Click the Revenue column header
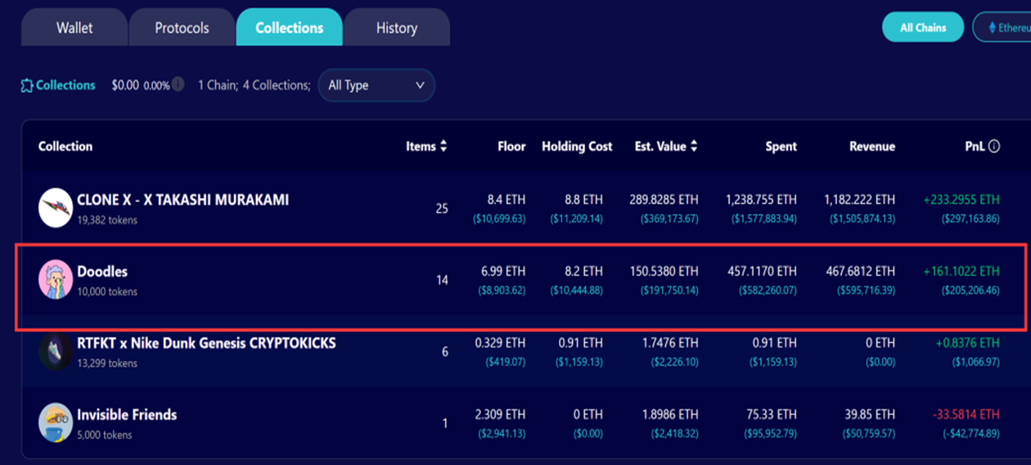The height and width of the screenshot is (465, 1031). click(x=871, y=147)
